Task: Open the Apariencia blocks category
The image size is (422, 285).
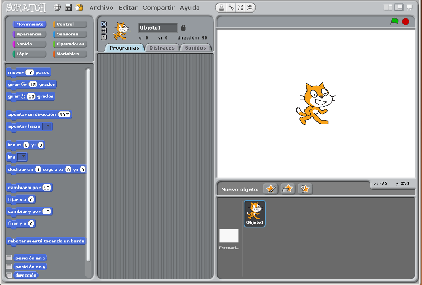Action: [x=29, y=34]
